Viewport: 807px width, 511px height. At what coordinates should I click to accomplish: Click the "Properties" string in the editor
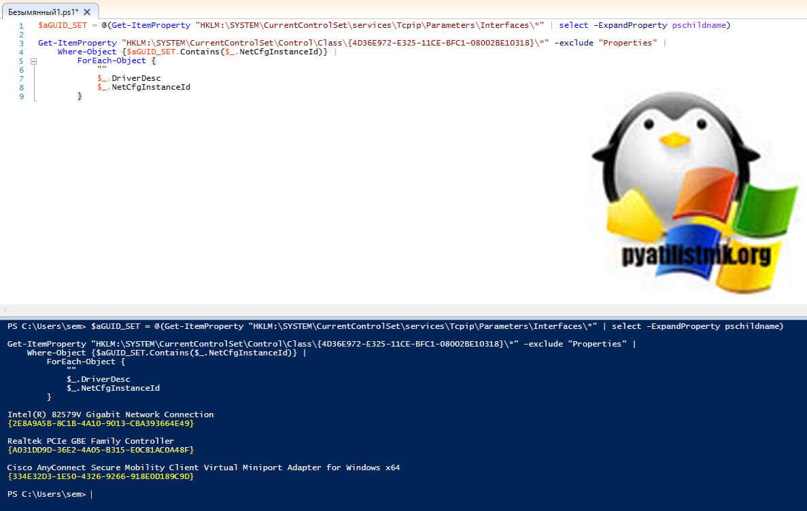(x=628, y=43)
